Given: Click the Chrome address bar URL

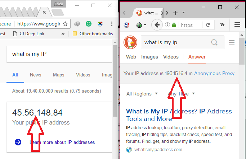Looking at the screenshot, I should coord(39,24).
